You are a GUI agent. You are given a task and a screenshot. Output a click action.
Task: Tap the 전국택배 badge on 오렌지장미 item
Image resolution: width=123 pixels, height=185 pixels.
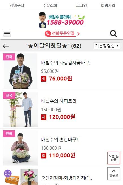(8, 173)
